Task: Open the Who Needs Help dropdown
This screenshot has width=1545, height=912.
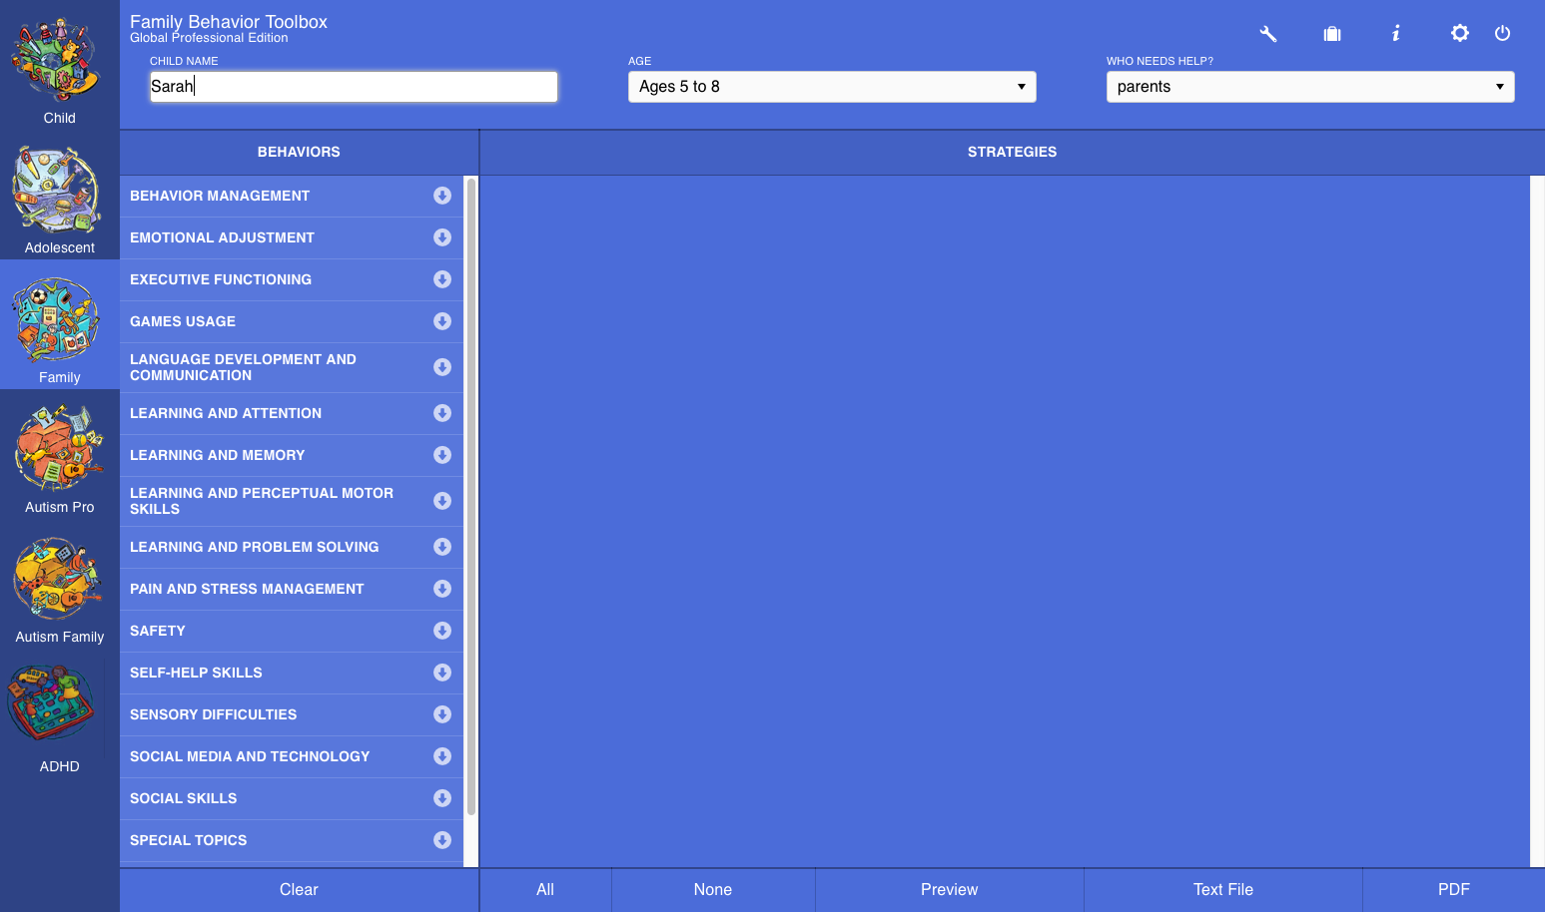Action: (x=1309, y=87)
